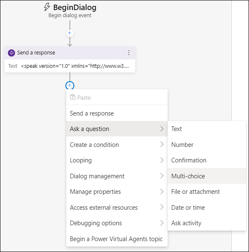Viewport: 249px width, 252px height.
Task: Expand Manage properties chevron
Action: coord(162,192)
